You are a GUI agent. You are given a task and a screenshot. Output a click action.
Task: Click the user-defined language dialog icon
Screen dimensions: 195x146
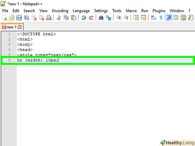point(176,18)
